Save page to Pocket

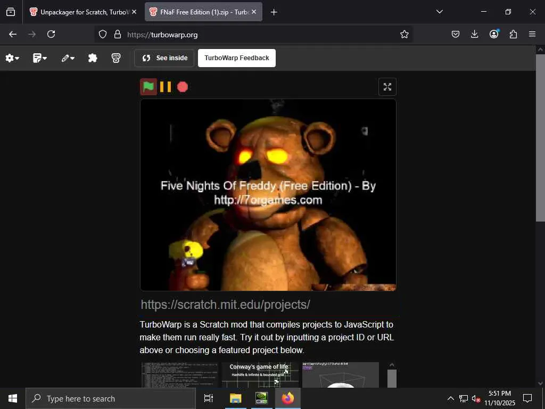[x=456, y=35]
